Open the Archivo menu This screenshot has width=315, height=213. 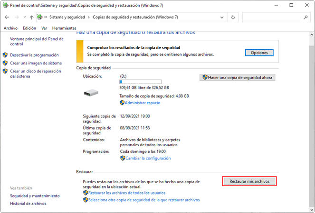pos(10,28)
